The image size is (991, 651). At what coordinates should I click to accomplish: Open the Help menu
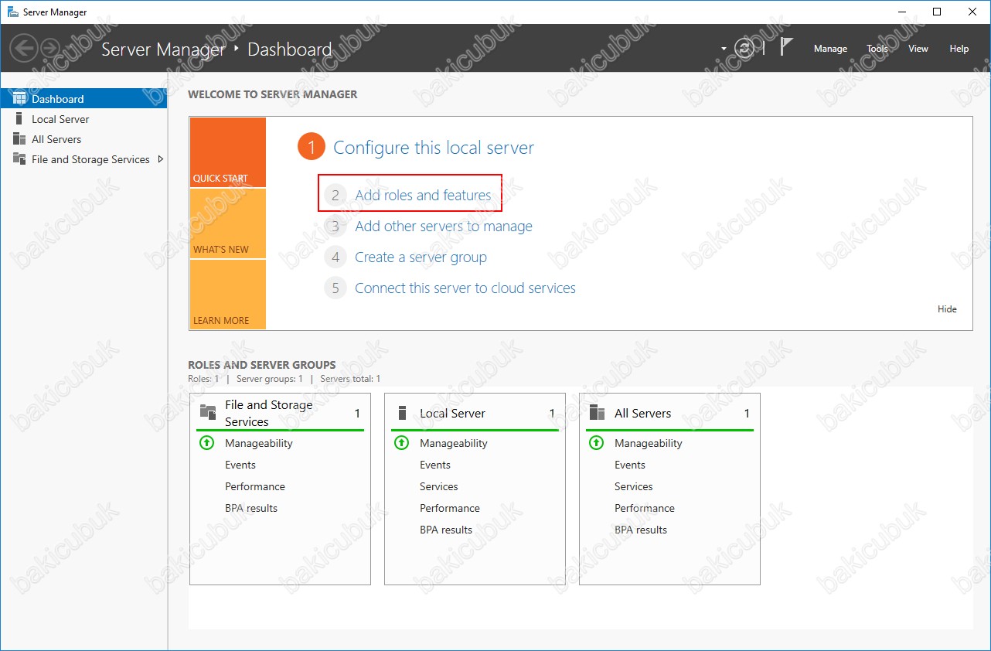tap(959, 48)
